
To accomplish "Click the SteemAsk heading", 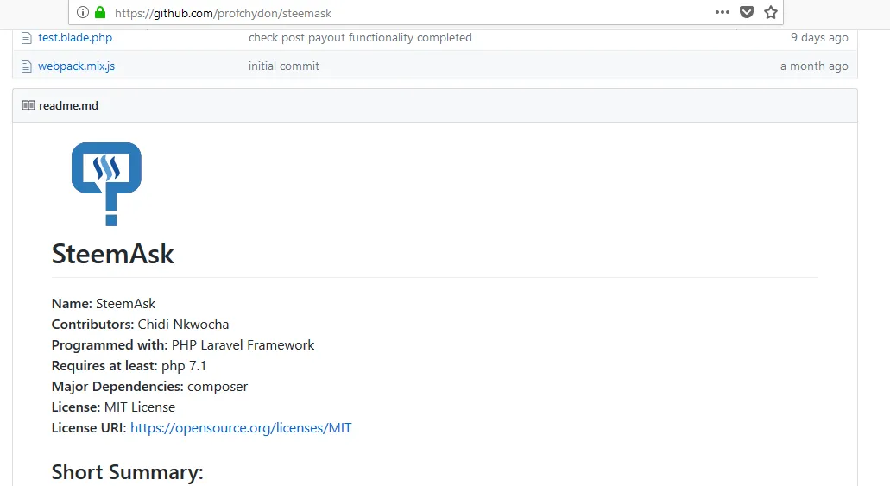I will (112, 254).
